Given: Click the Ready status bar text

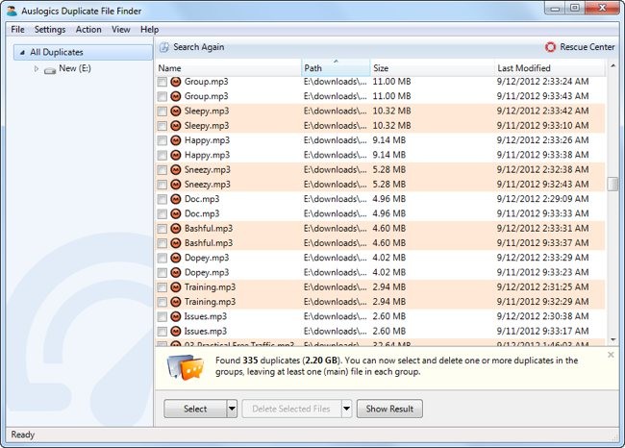Looking at the screenshot, I should click(x=23, y=435).
